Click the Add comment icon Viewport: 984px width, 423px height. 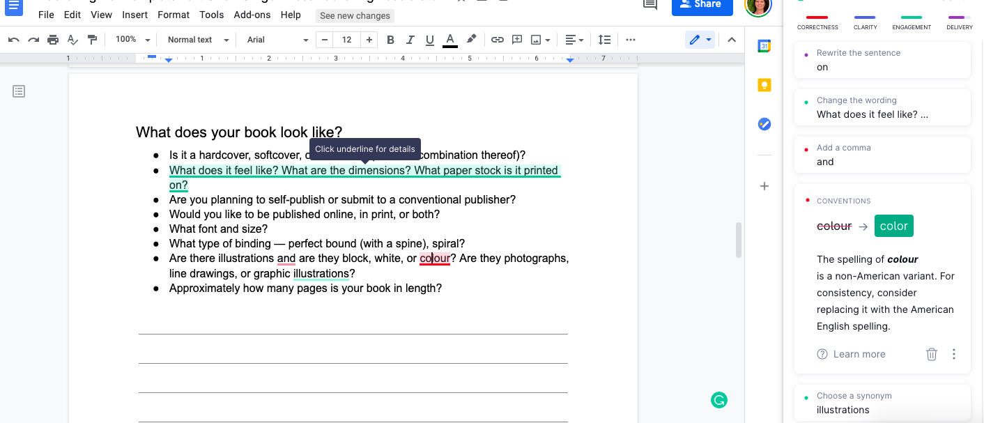pos(516,39)
